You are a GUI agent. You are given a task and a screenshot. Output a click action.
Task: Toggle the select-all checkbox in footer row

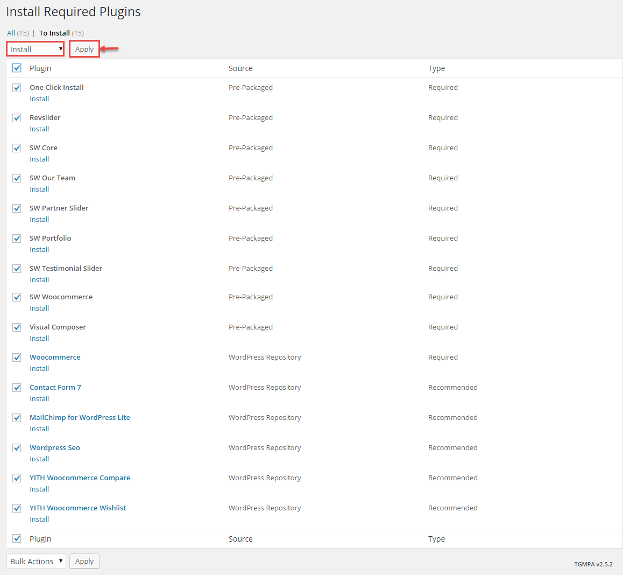17,539
